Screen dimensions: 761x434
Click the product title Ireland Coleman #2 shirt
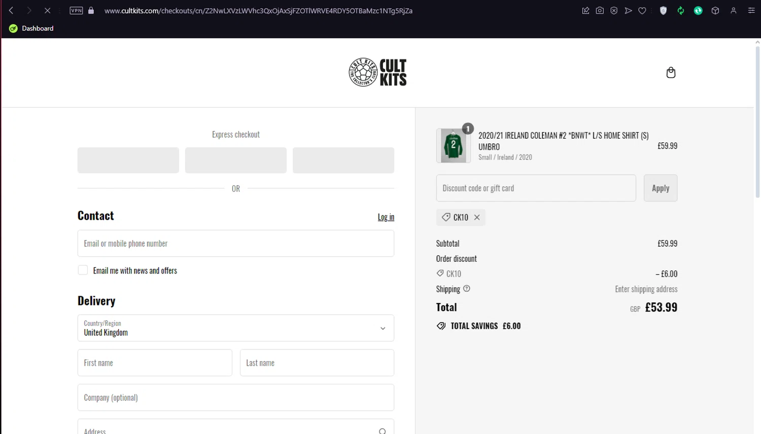pyautogui.click(x=564, y=141)
